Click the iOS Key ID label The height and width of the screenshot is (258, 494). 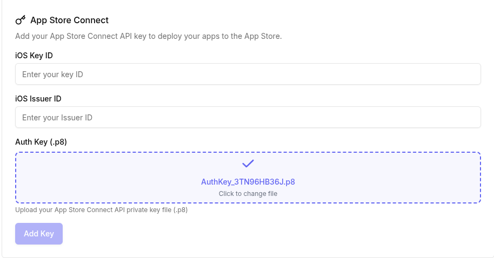coord(34,56)
